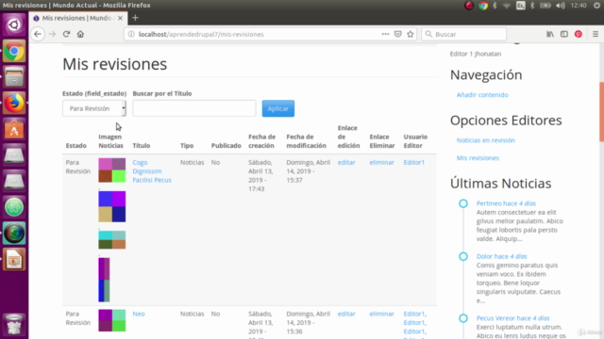The image size is (604, 339).
Task: Click the Estado column header
Action: click(75, 145)
